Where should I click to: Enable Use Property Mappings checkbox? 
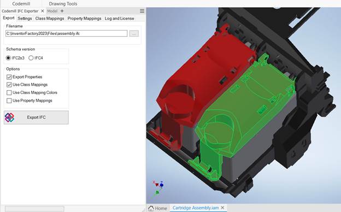9,101
